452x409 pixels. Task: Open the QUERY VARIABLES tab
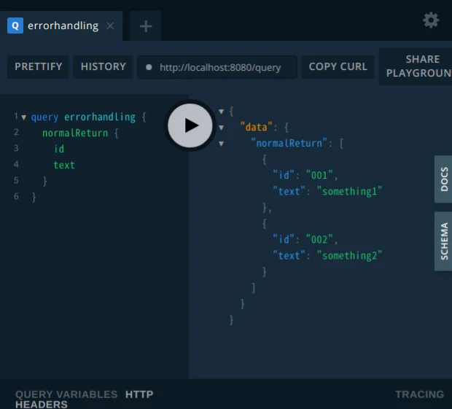pos(66,394)
